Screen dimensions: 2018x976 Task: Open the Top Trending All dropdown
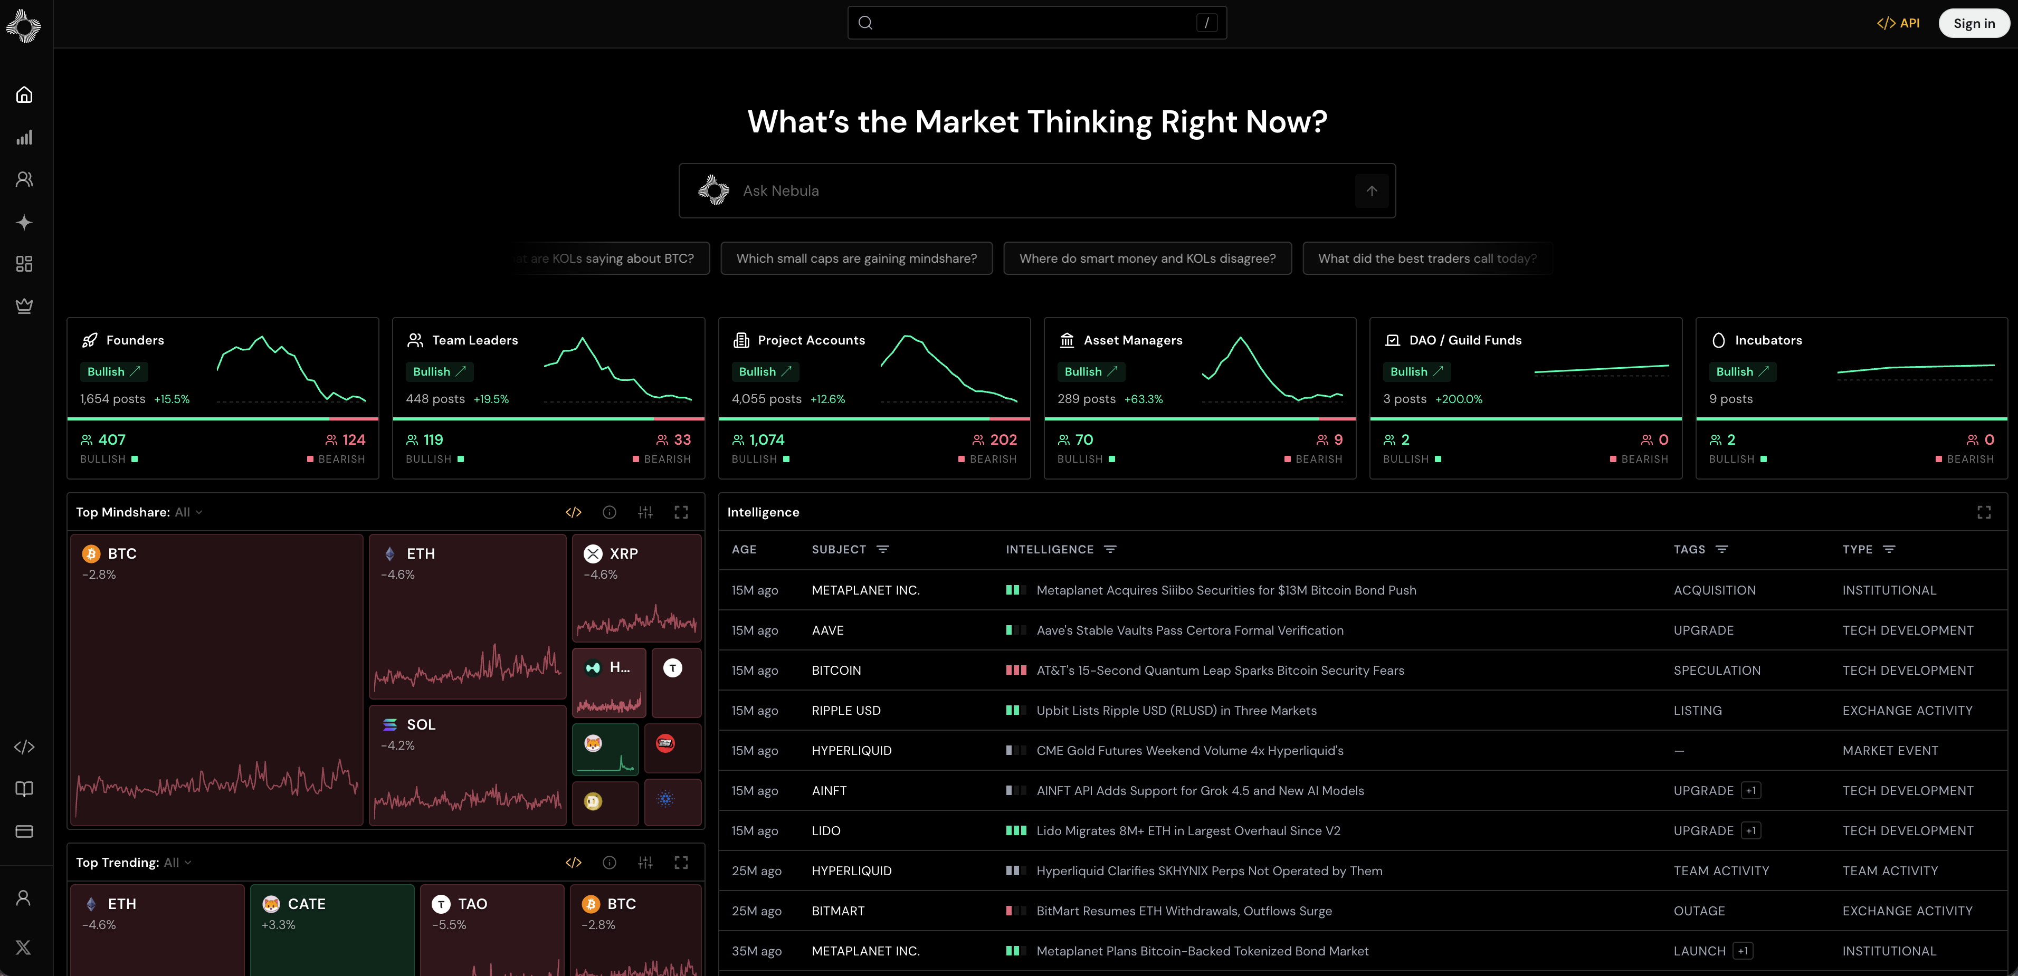[178, 863]
